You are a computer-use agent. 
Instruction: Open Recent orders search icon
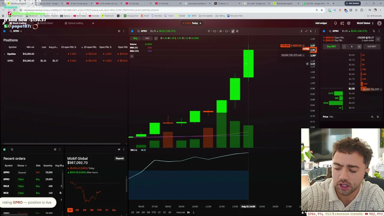(12, 149)
